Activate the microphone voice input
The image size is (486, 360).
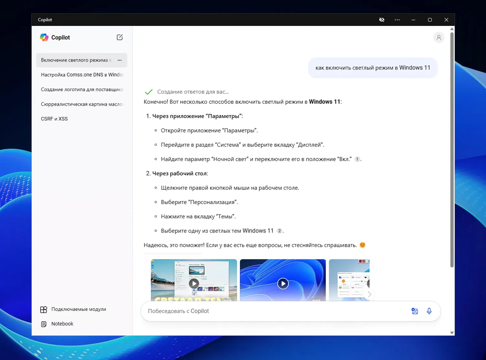click(429, 311)
